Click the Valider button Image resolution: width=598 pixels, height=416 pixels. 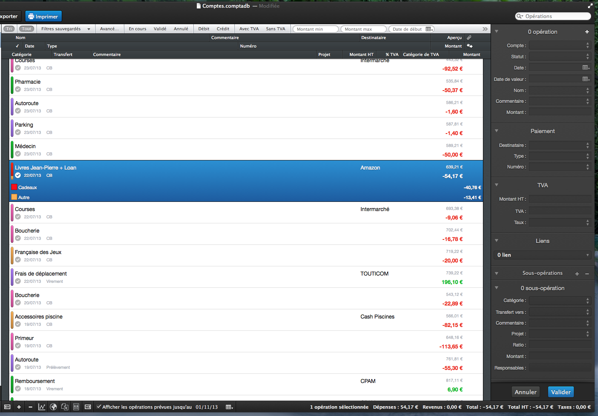pos(561,392)
